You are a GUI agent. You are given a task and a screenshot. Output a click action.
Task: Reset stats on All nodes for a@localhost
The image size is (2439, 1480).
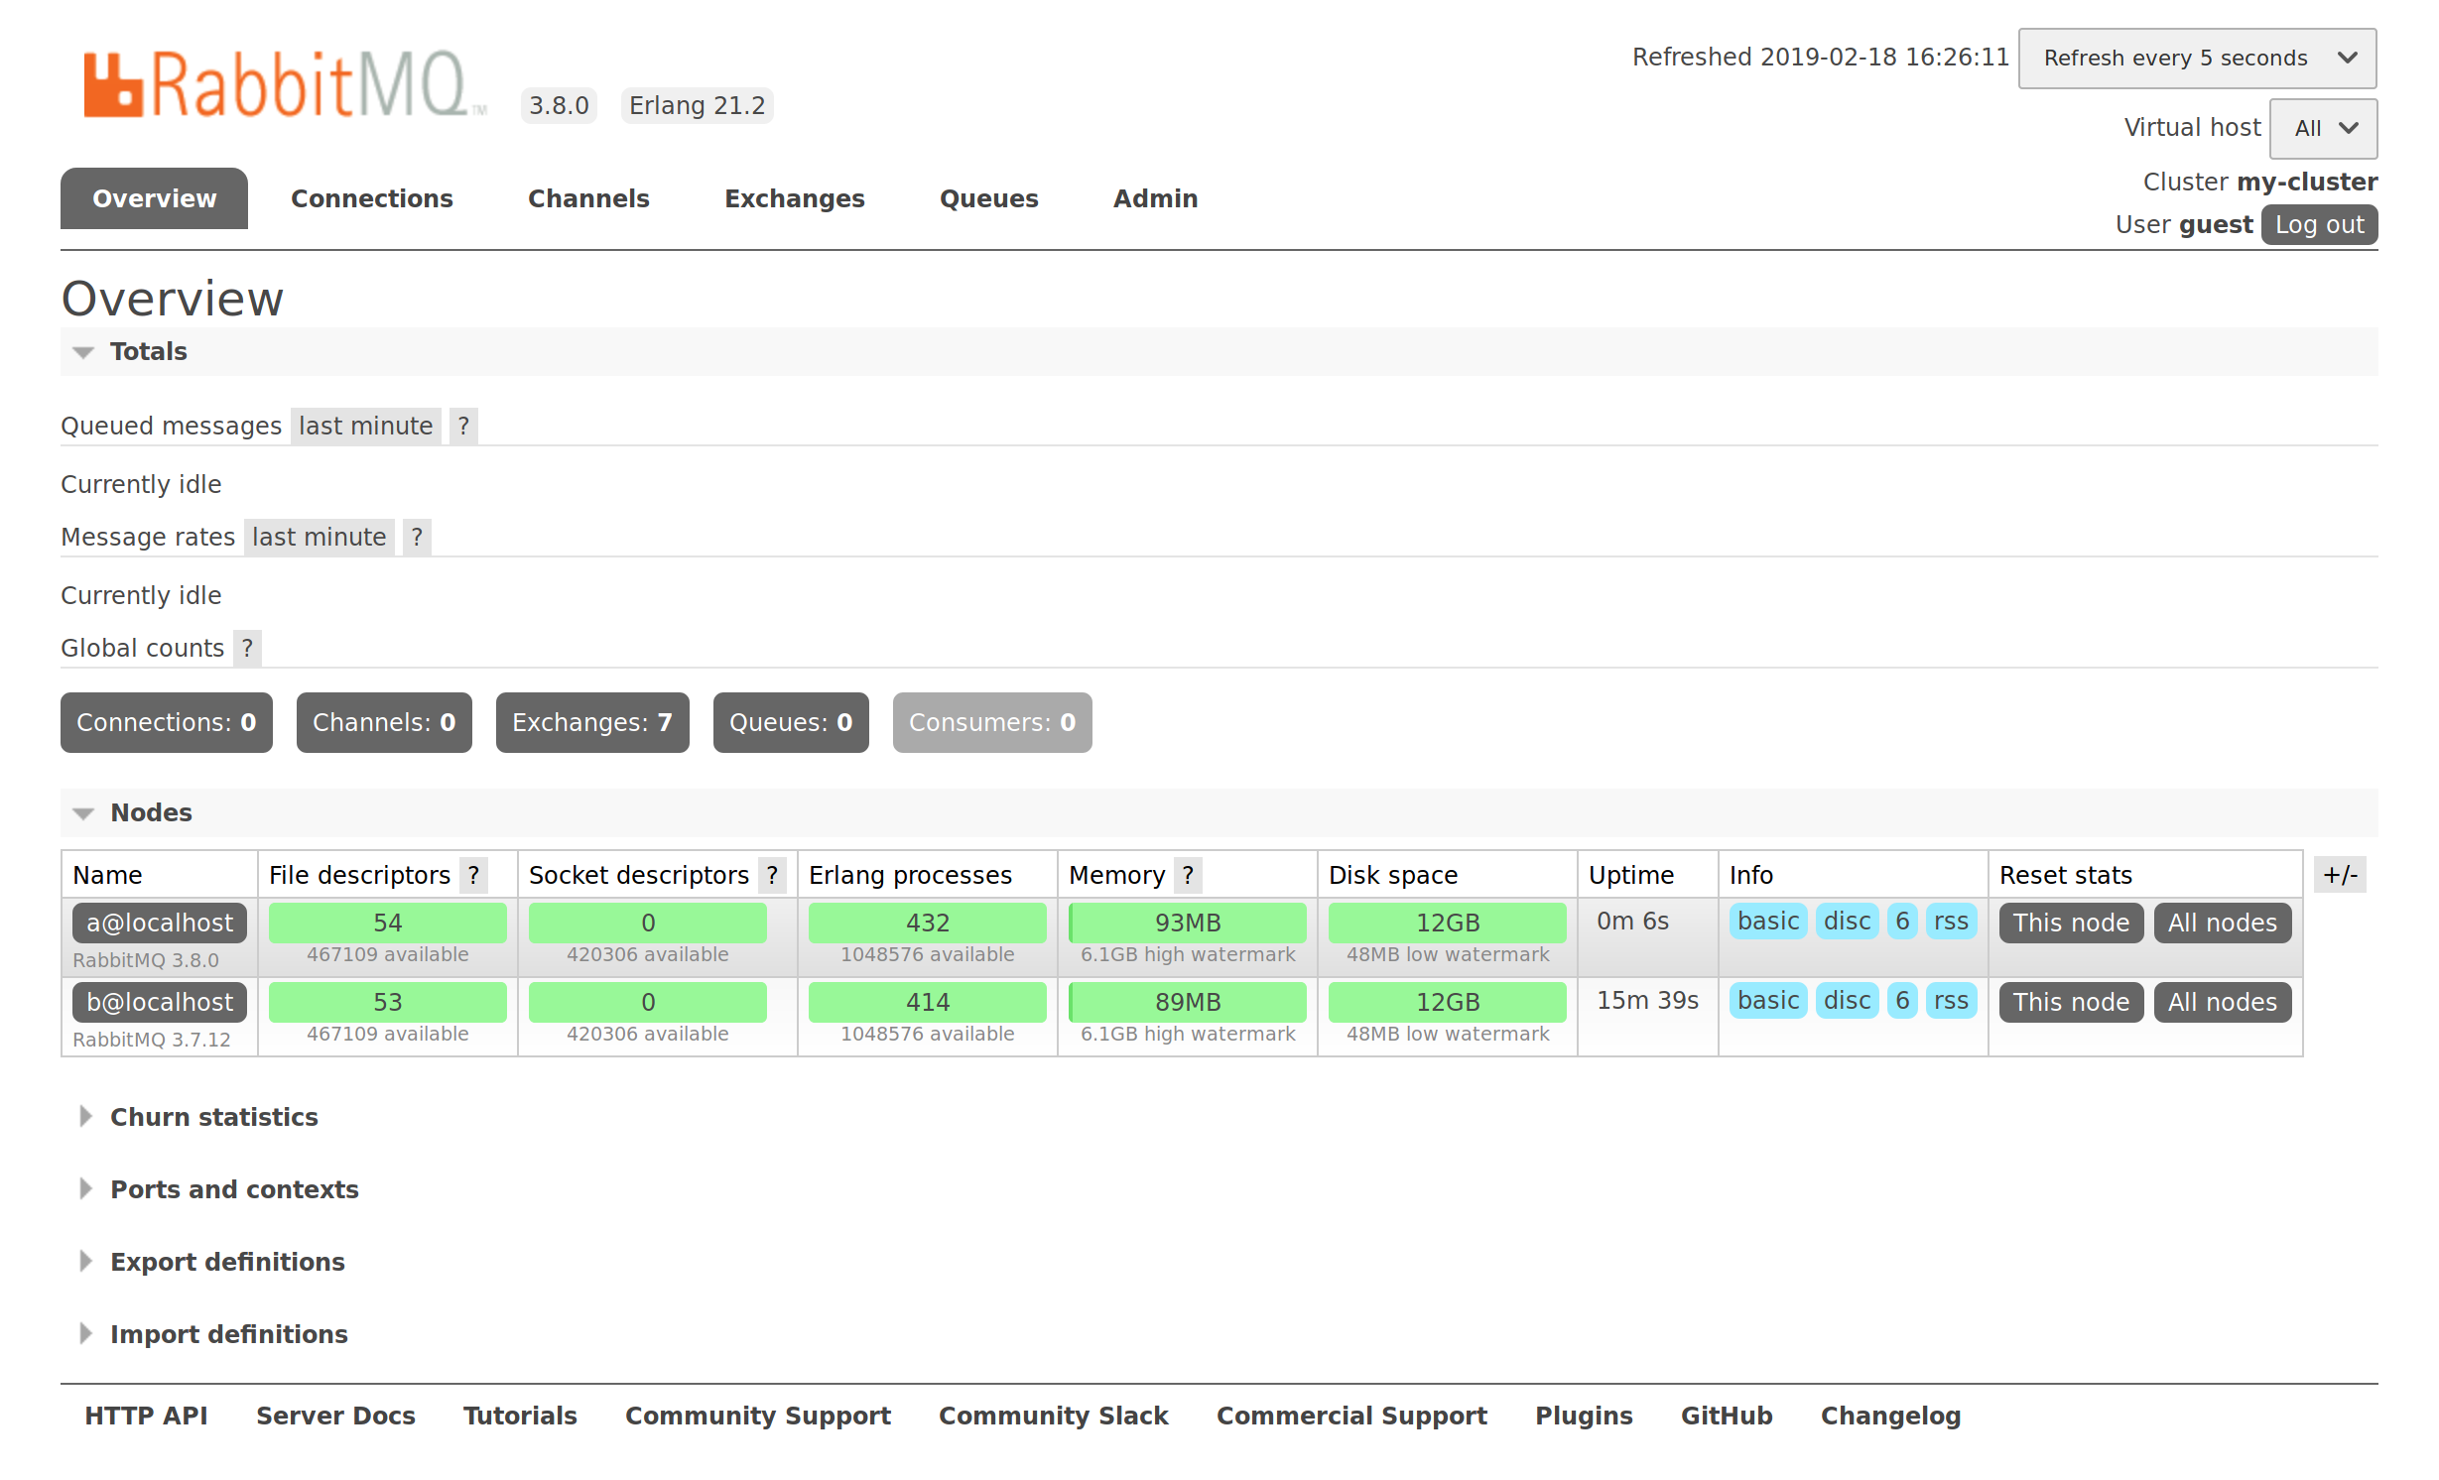coord(2221,924)
